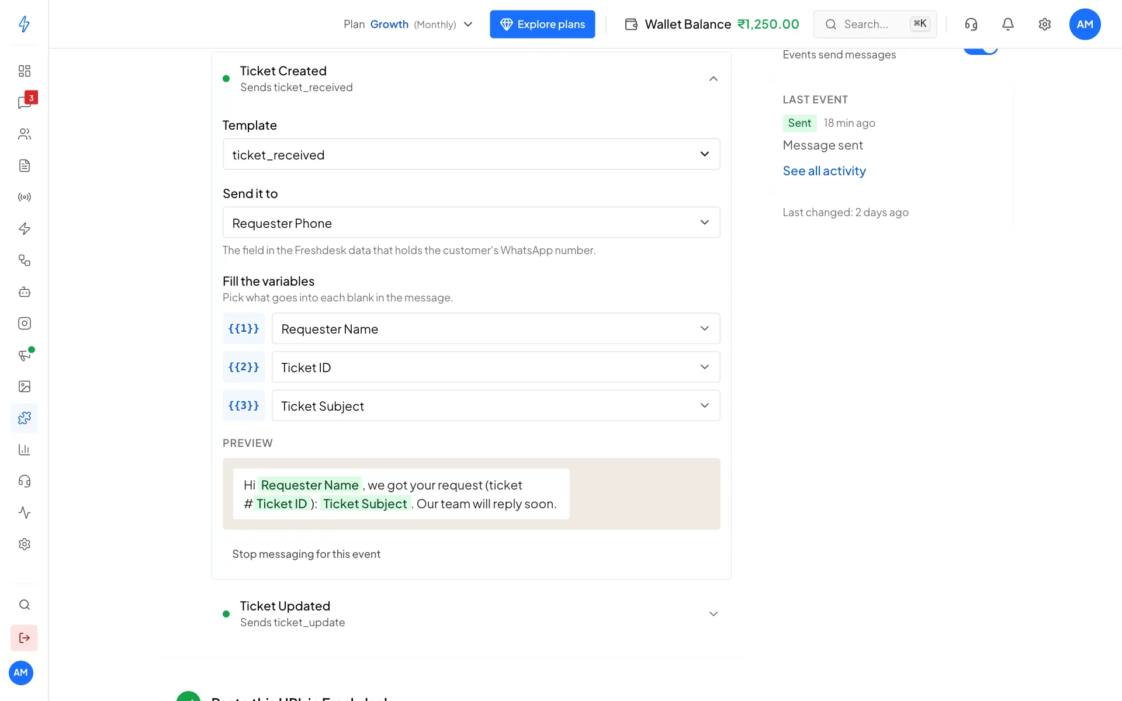Open the integrations puzzle piece icon

point(24,418)
